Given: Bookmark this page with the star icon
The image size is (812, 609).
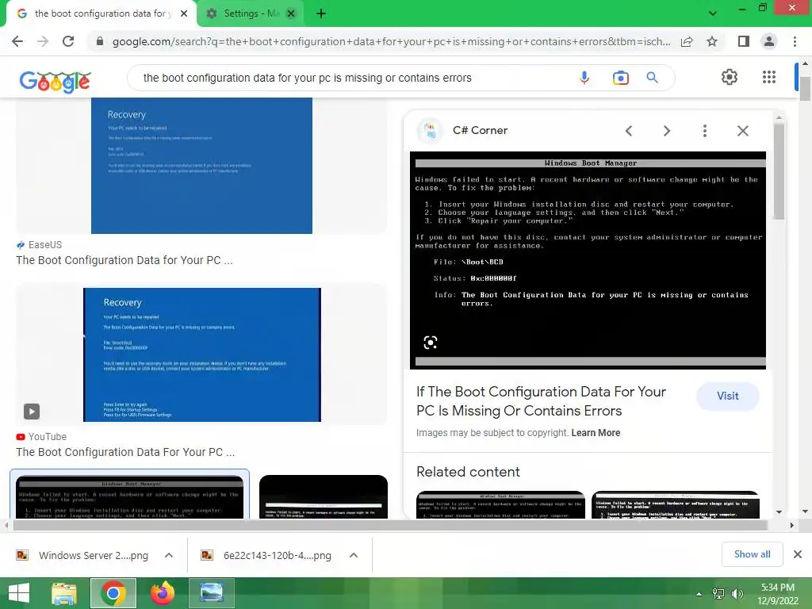Looking at the screenshot, I should click(x=713, y=41).
